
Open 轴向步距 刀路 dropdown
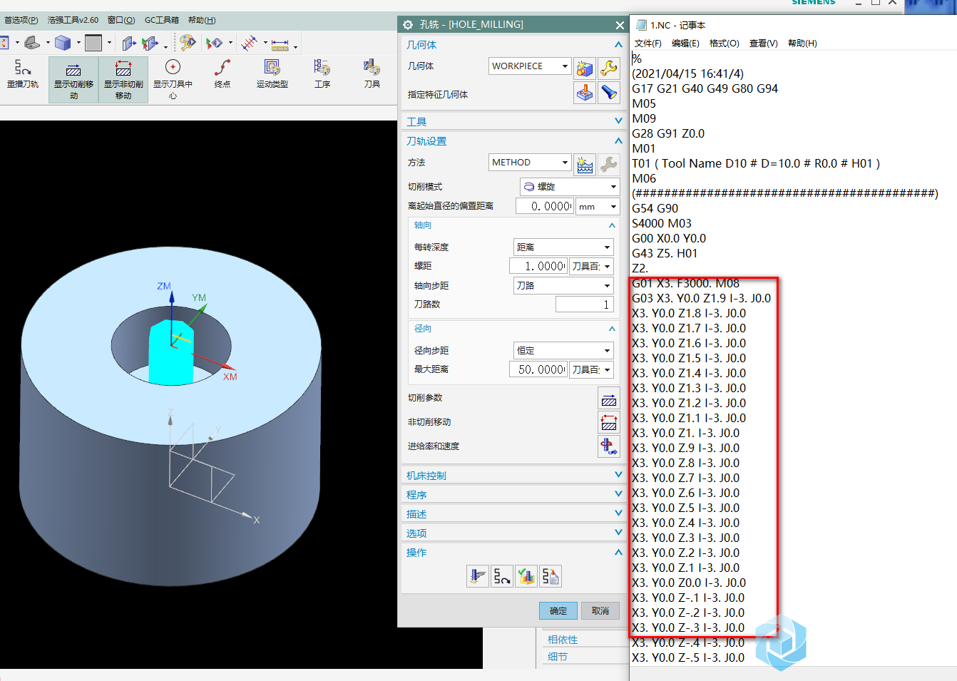(563, 285)
